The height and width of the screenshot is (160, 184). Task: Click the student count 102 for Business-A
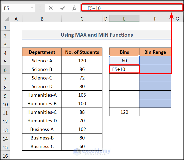coord(82,129)
